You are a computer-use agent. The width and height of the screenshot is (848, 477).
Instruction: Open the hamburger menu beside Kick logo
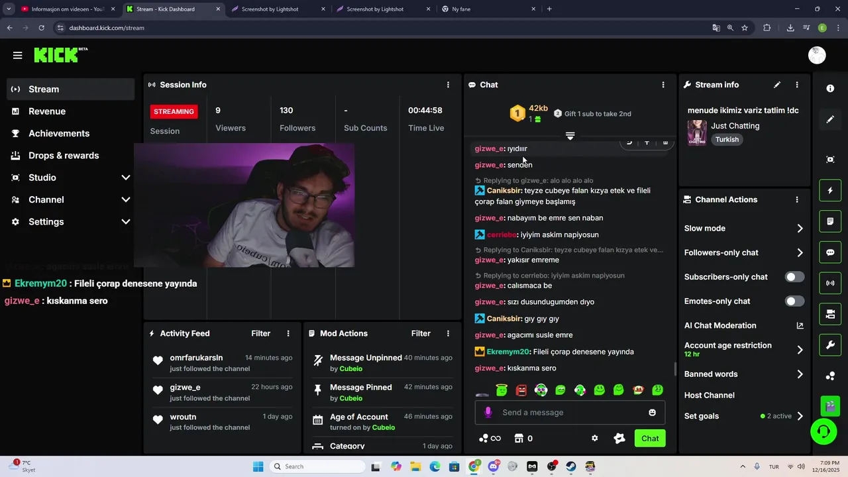pyautogui.click(x=18, y=56)
